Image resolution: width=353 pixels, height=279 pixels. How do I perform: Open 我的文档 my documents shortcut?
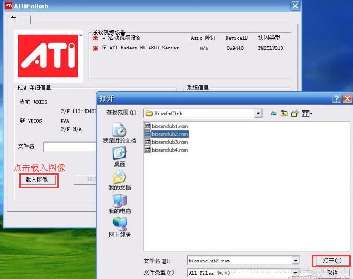[x=120, y=180]
